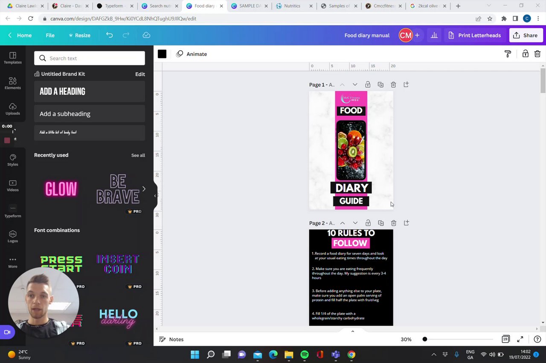This screenshot has width=546, height=363.
Task: Switch to the Typeform browser tab
Action: tap(114, 6)
